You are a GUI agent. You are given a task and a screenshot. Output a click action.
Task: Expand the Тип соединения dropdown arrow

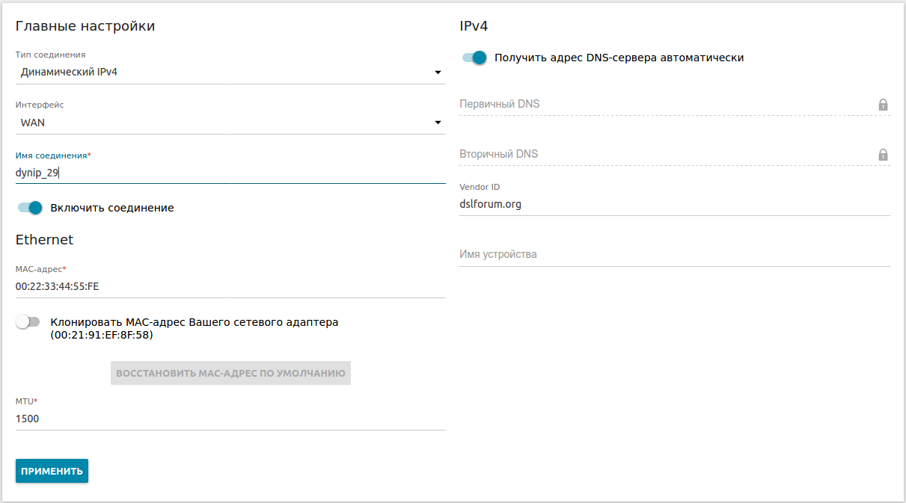coord(438,72)
